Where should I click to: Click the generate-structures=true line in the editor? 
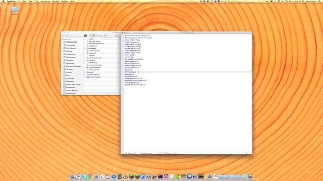click(135, 80)
